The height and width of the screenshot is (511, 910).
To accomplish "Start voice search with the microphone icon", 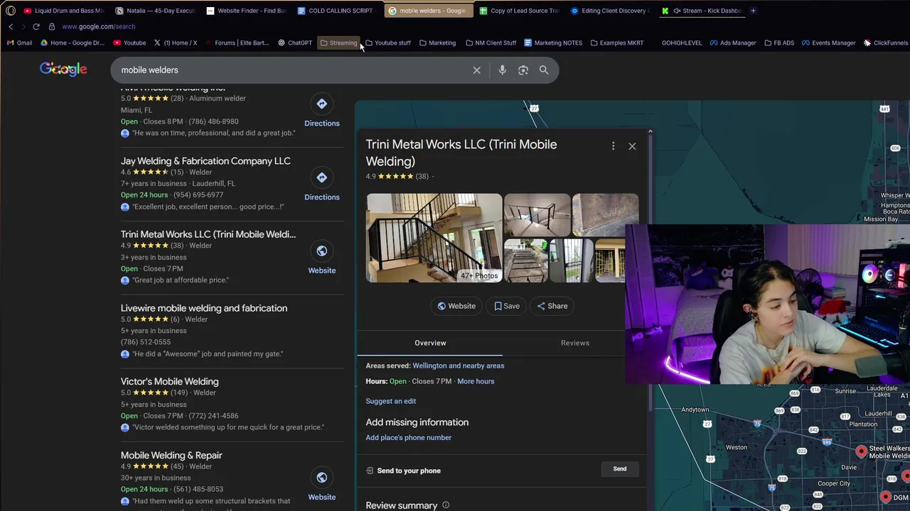I will click(x=502, y=70).
